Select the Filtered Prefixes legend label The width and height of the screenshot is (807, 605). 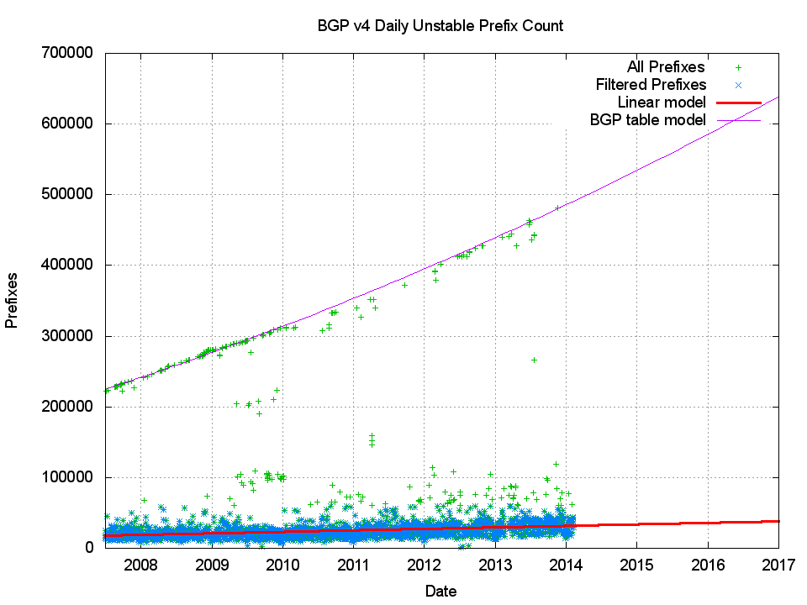[651, 85]
